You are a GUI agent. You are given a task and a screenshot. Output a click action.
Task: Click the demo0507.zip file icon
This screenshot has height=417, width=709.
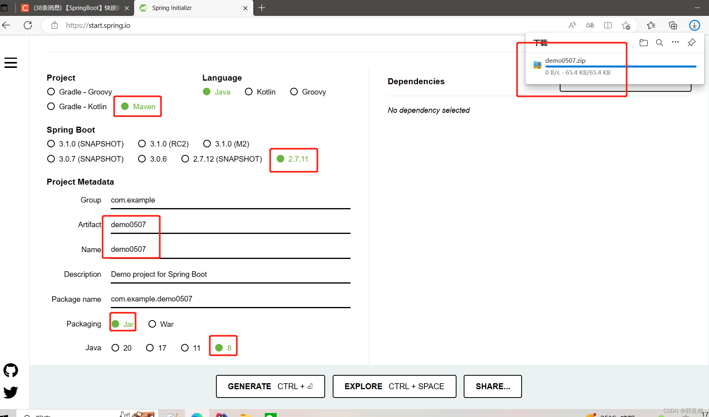click(537, 65)
